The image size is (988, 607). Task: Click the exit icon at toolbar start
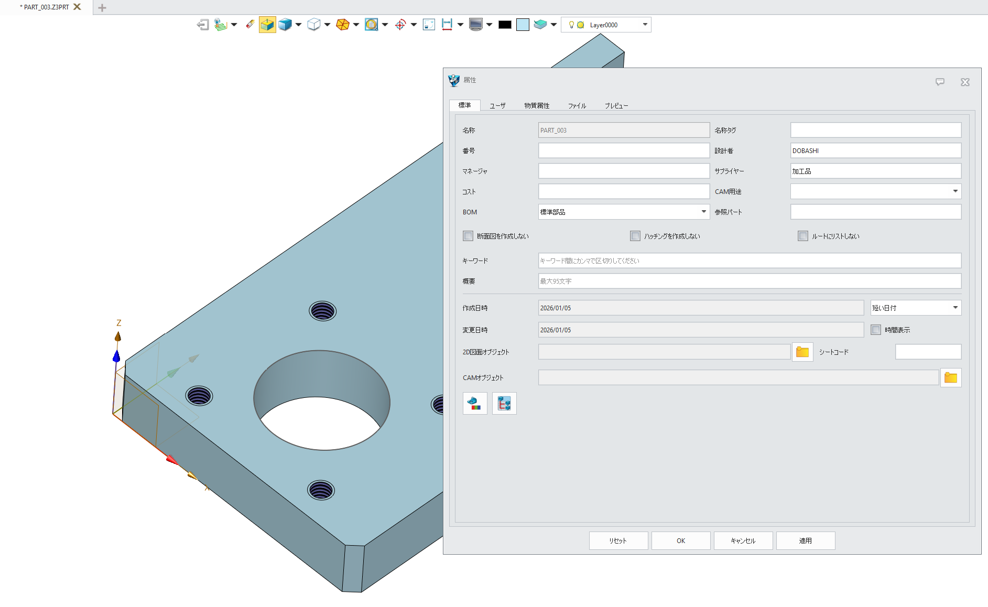202,25
